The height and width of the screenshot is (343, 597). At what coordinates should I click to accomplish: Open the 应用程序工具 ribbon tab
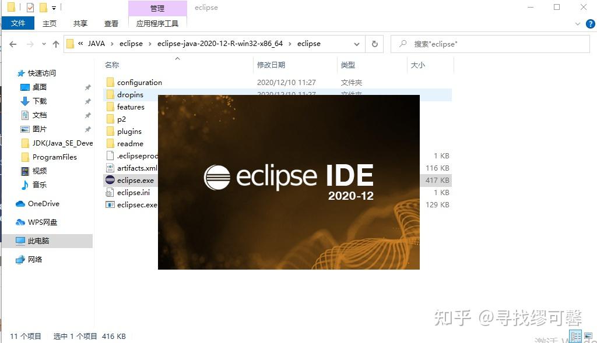point(157,23)
